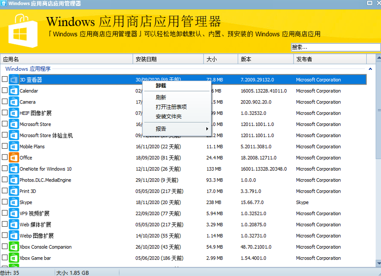Click the Windows 应用程序 group label
Viewport: 381px width, 276px height.
point(28,69)
